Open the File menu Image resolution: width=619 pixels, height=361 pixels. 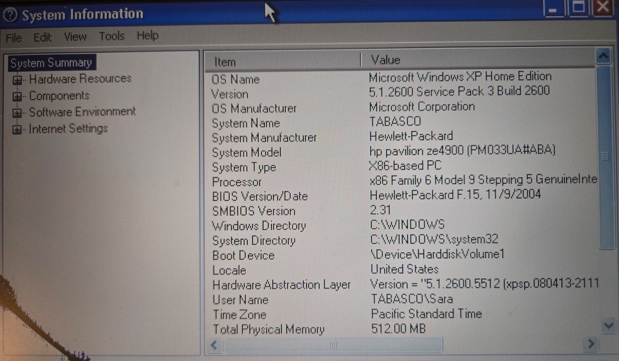point(14,38)
